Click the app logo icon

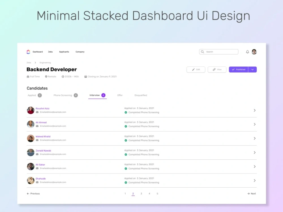coord(28,52)
